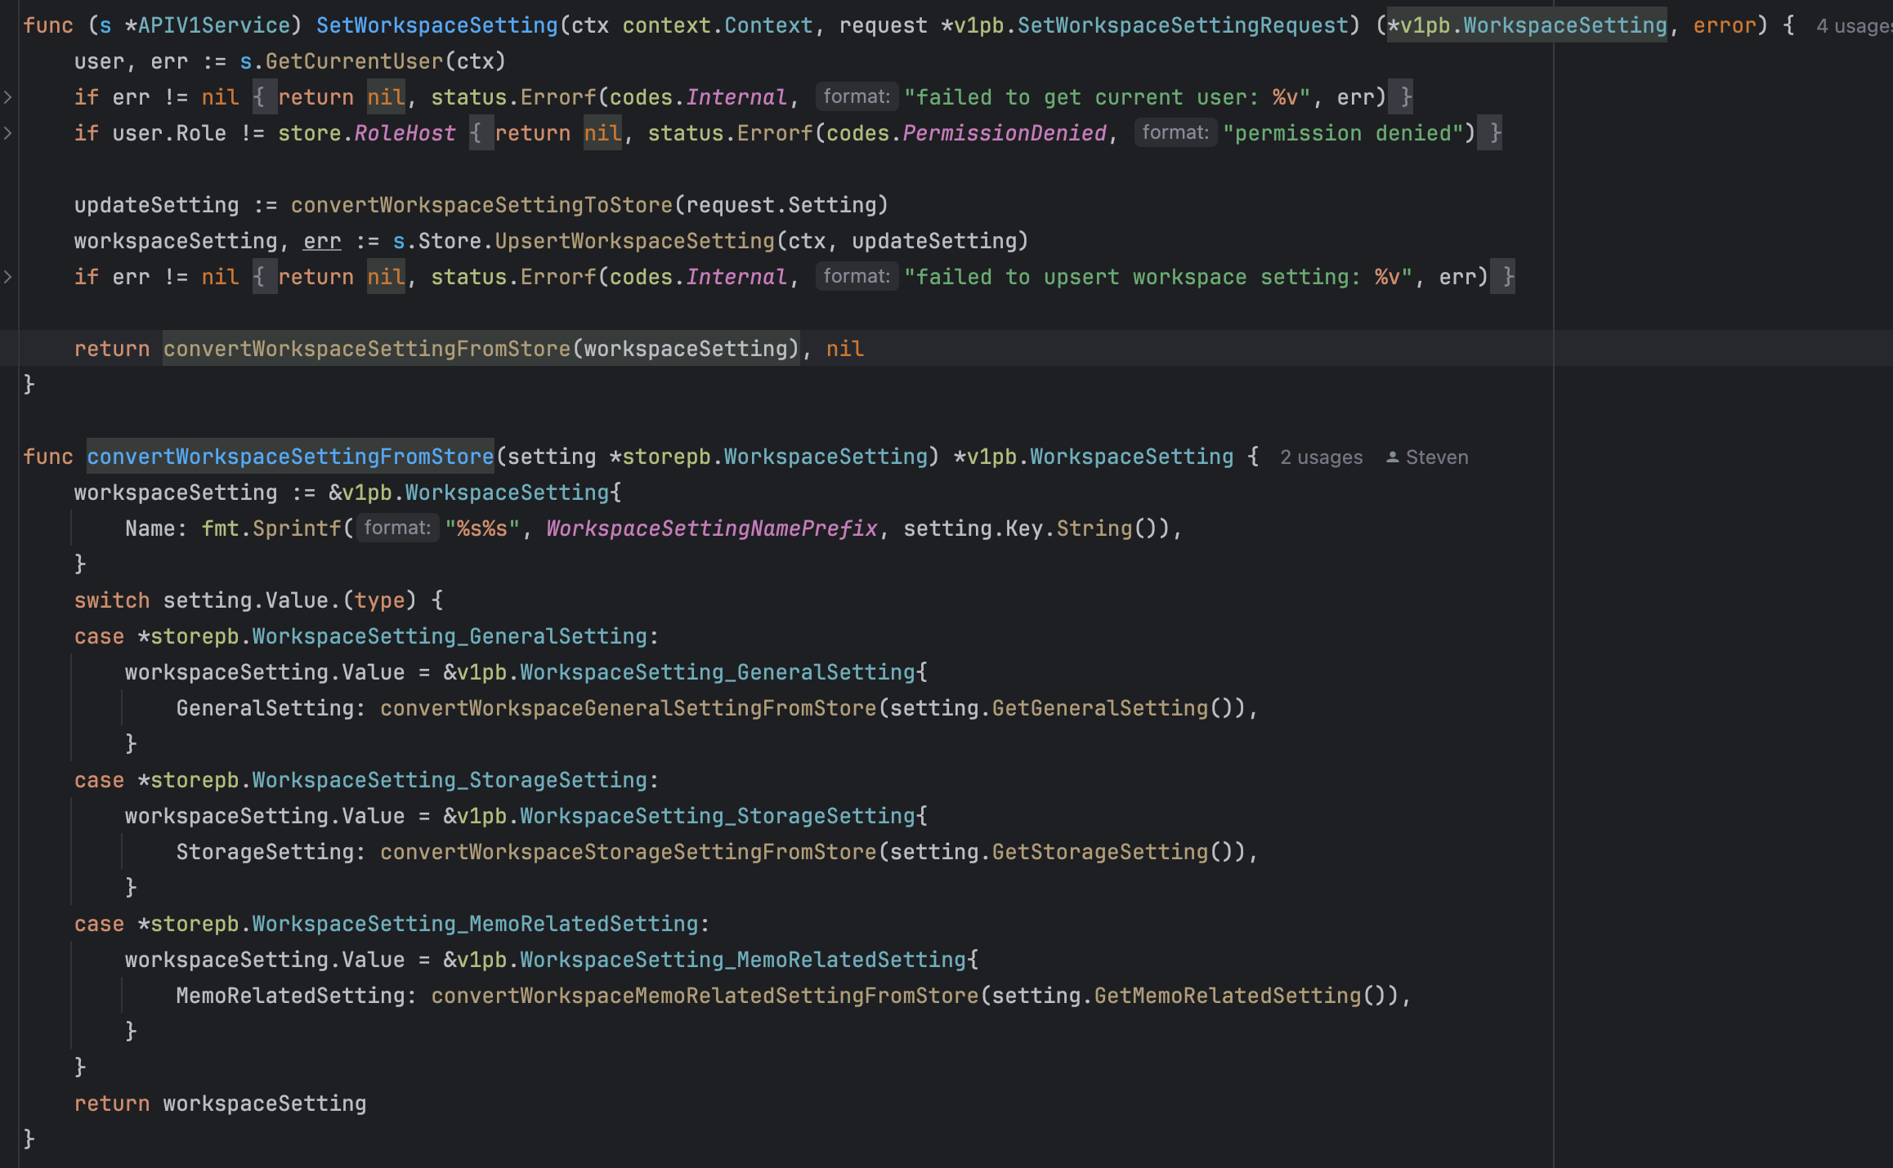Click convertWorkspaceSettingFromStore name in func declaration

click(x=290, y=457)
